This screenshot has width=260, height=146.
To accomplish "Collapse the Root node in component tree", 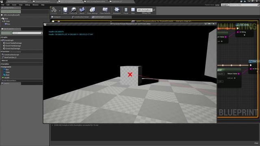I will [x=1, y=19].
